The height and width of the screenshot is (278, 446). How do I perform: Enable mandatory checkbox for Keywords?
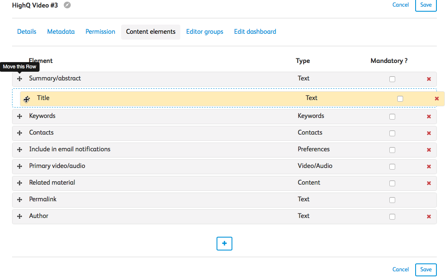click(x=392, y=117)
